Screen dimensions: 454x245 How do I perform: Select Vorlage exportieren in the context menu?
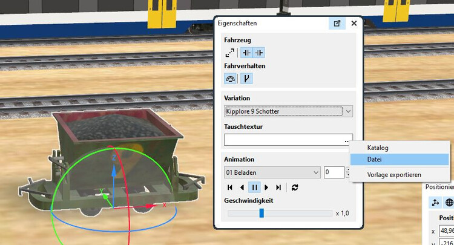point(400,175)
